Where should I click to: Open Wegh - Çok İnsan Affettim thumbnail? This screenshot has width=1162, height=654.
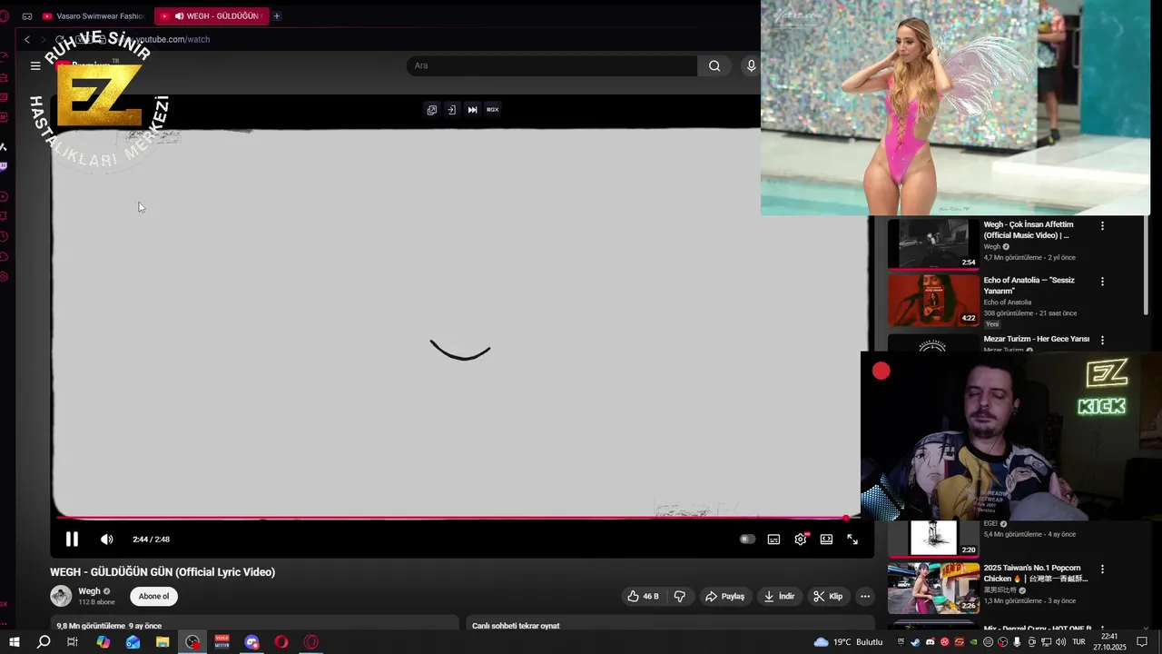[933, 243]
